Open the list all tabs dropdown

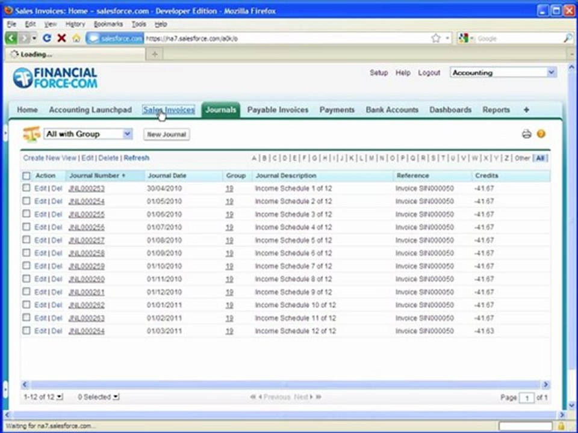(572, 54)
